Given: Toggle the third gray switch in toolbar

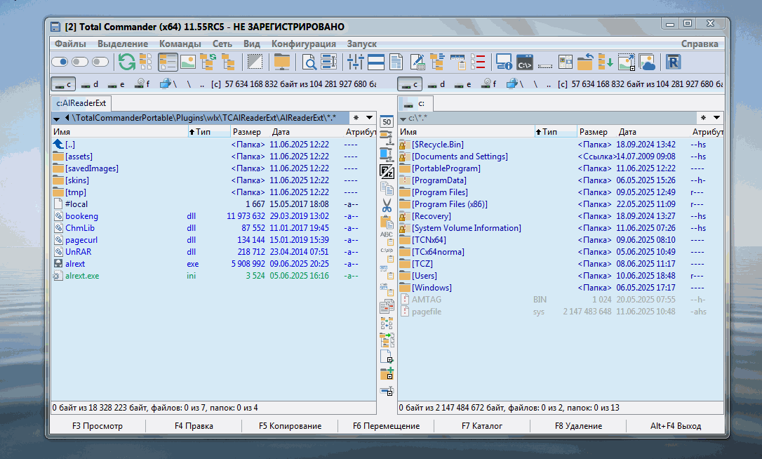Looking at the screenshot, I should pos(100,62).
